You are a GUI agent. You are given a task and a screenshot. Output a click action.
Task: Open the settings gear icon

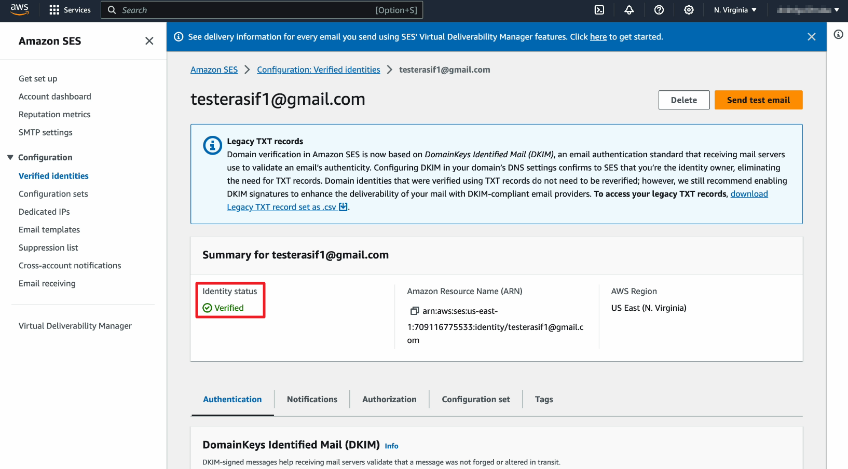689,10
